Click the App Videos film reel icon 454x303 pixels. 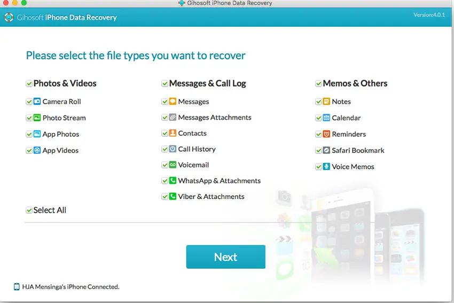click(x=37, y=150)
